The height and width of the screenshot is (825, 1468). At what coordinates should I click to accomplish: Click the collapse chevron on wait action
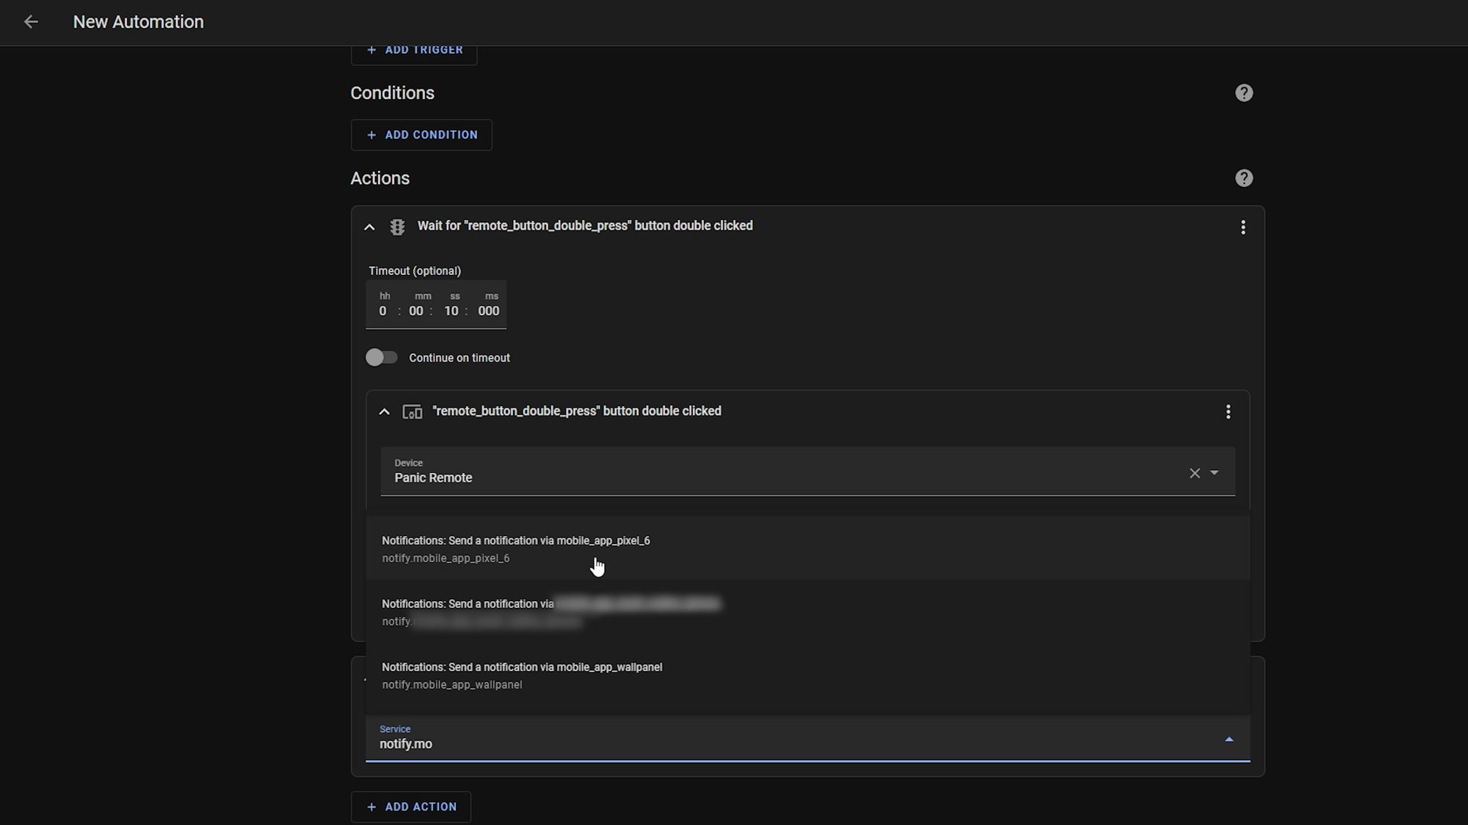coord(369,226)
